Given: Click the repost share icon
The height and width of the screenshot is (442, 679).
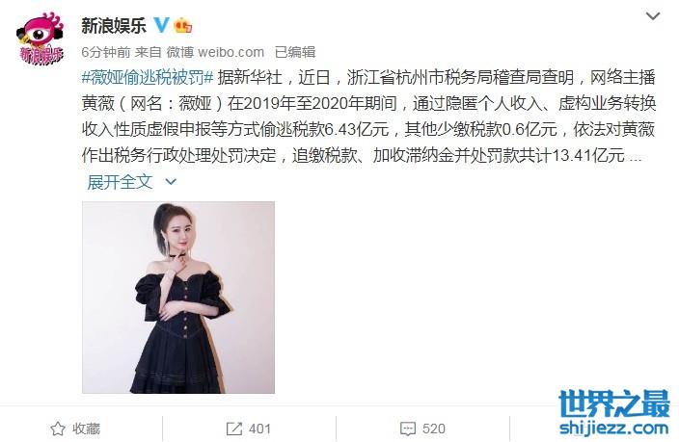Looking at the screenshot, I should [233, 429].
